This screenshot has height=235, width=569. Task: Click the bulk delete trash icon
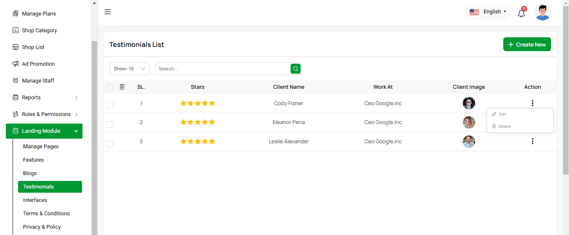122,87
